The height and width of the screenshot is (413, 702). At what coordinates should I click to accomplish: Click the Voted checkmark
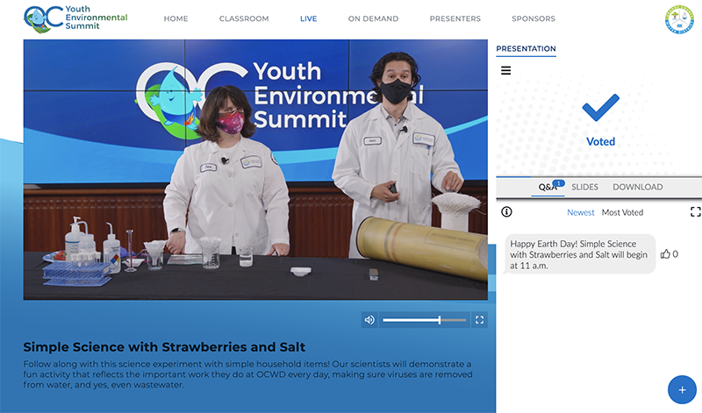pos(600,107)
